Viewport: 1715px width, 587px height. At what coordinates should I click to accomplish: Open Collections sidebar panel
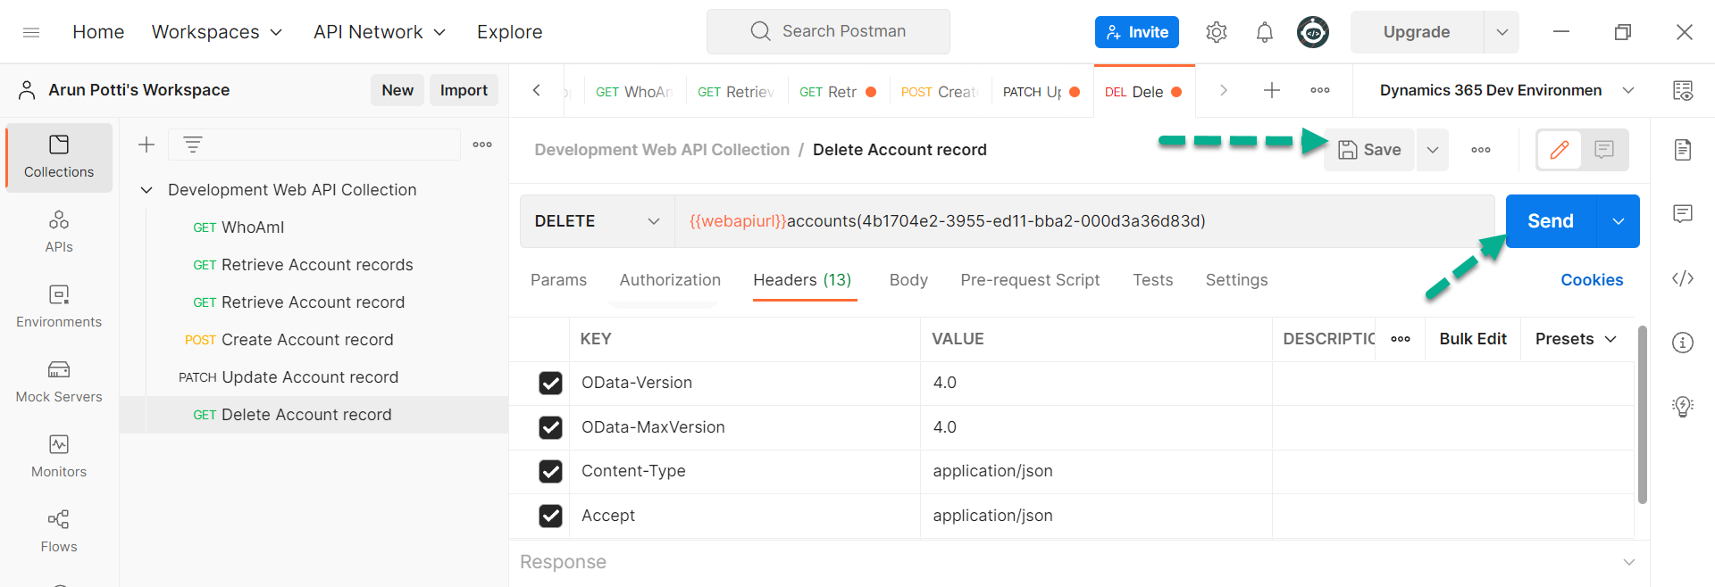[59, 157]
